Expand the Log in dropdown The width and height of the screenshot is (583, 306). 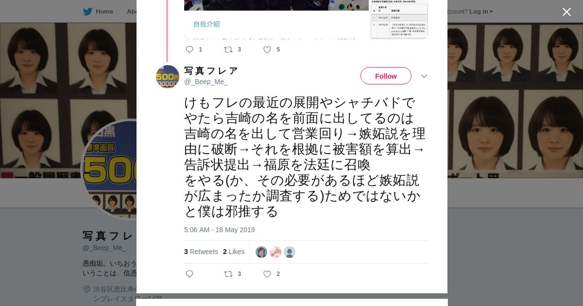coord(481,11)
